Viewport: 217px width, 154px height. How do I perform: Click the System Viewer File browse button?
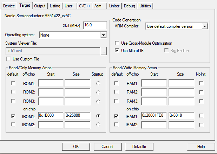(x=103, y=51)
